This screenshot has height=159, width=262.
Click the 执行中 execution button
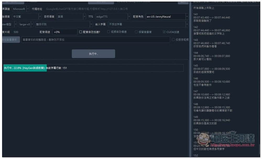(94, 54)
